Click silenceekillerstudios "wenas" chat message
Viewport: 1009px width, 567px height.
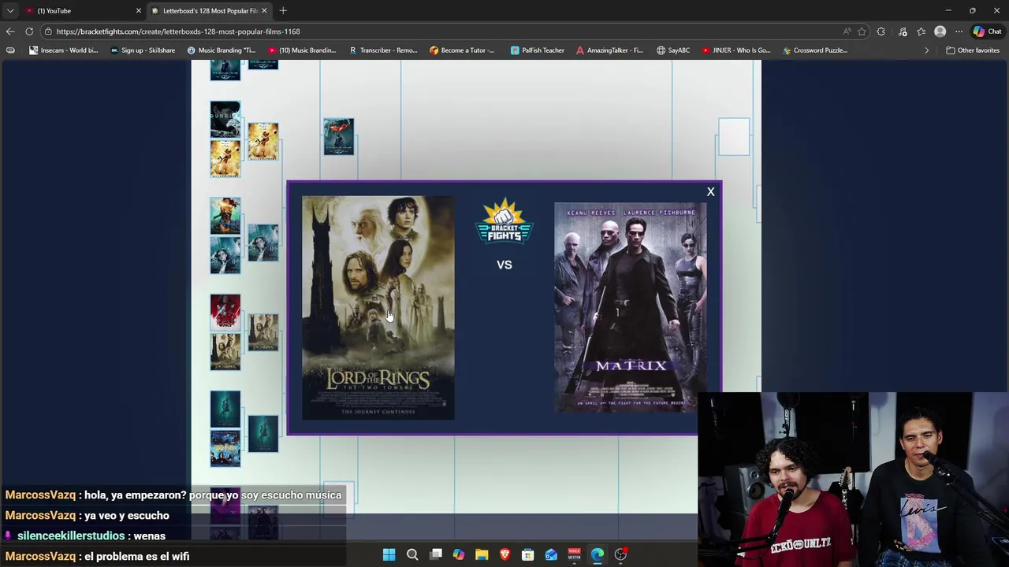pos(85,535)
